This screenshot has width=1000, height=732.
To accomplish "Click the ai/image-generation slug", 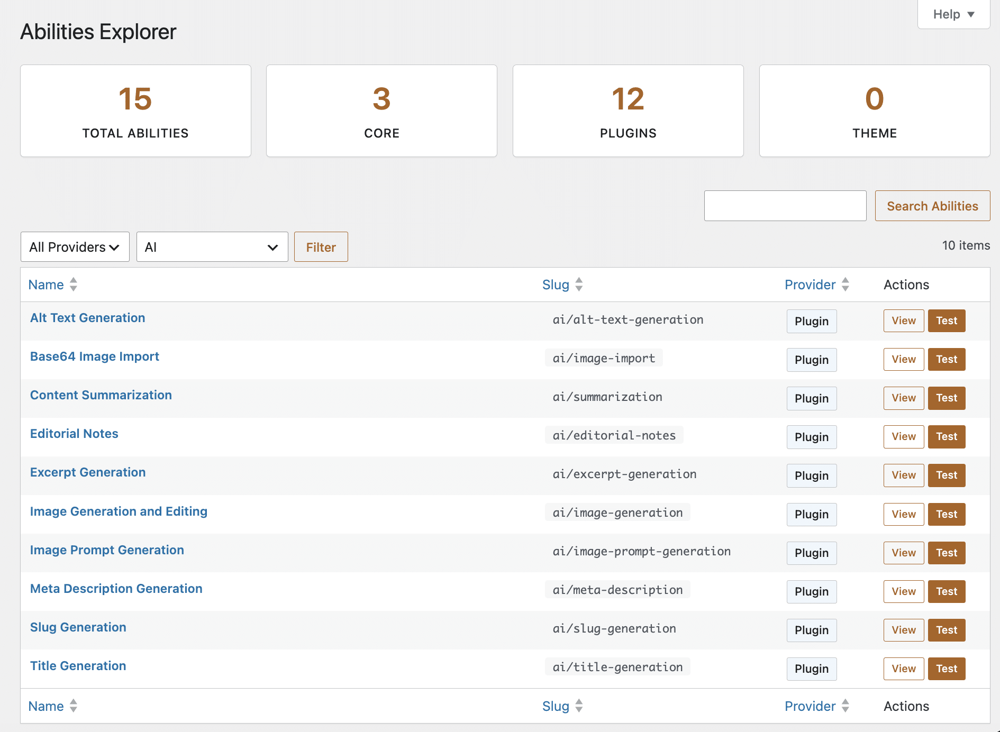I will click(617, 513).
